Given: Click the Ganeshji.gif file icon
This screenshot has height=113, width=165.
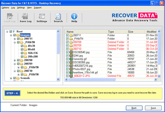Looking at the screenshot, I should coord(71,59).
